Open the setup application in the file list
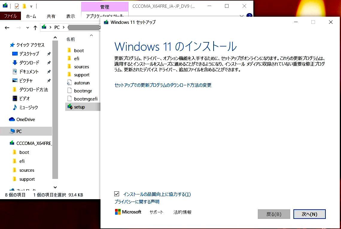The height and width of the screenshot is (229, 341). point(79,107)
